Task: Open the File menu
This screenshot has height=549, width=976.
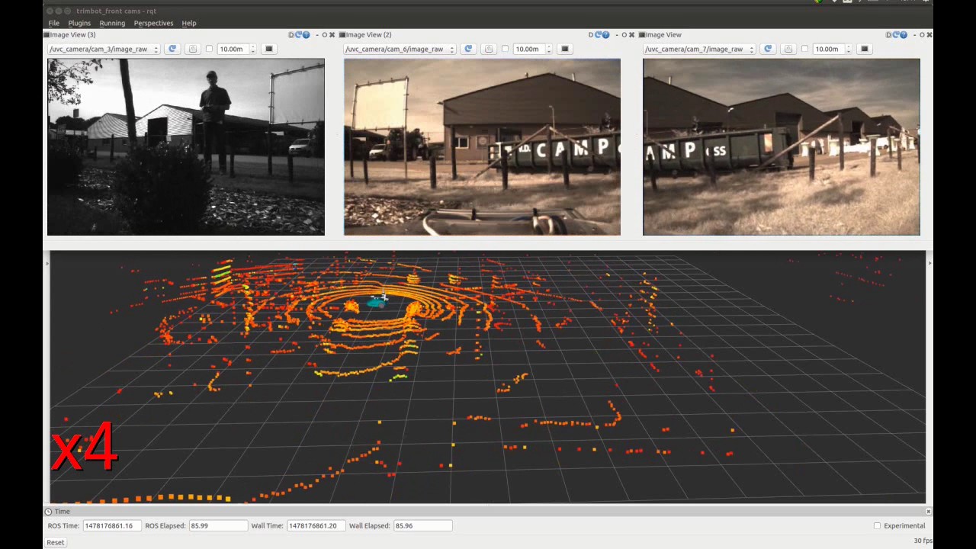Action: coord(53,23)
